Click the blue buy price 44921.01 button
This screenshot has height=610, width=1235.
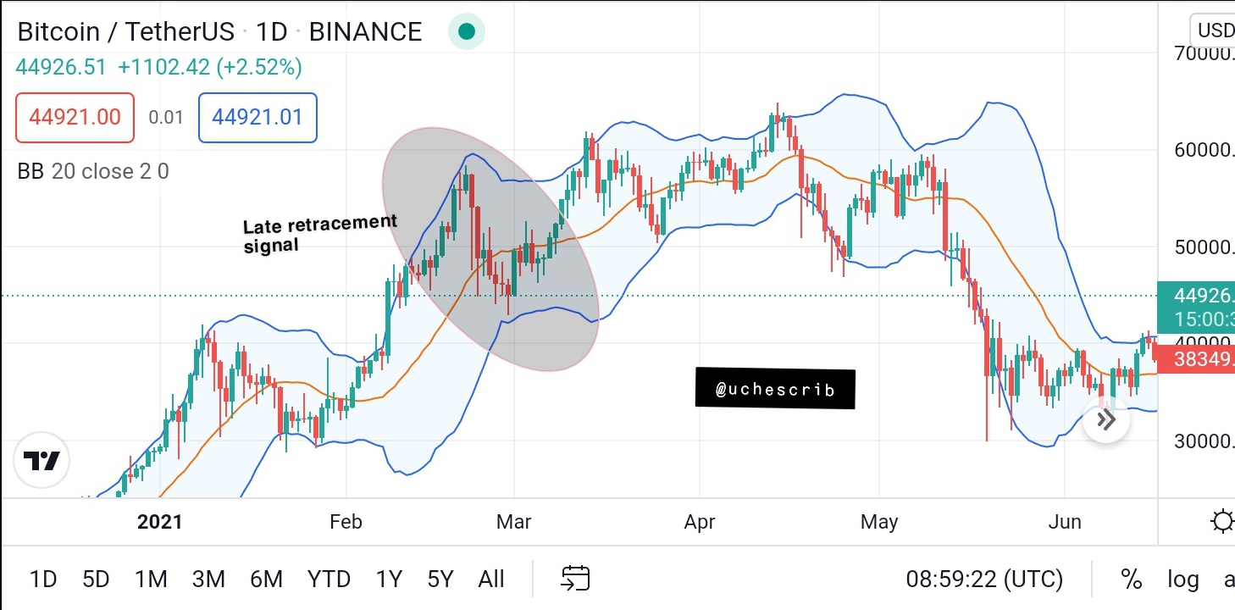click(258, 117)
